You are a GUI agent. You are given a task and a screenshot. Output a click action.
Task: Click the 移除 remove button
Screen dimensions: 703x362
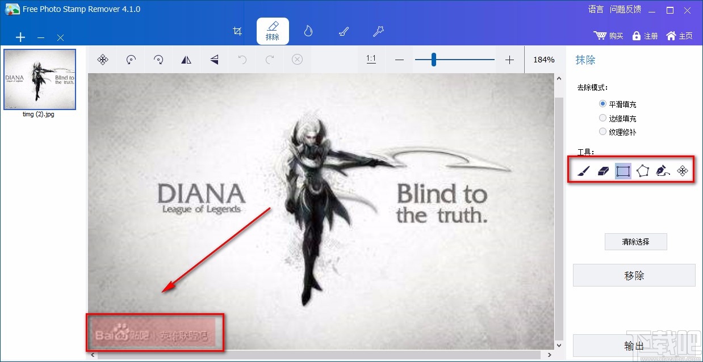(634, 275)
